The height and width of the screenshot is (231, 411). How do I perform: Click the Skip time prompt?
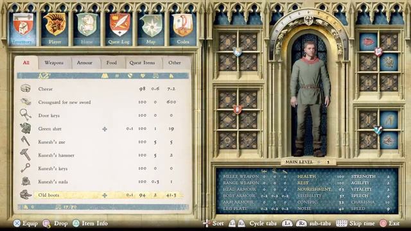(x=355, y=223)
